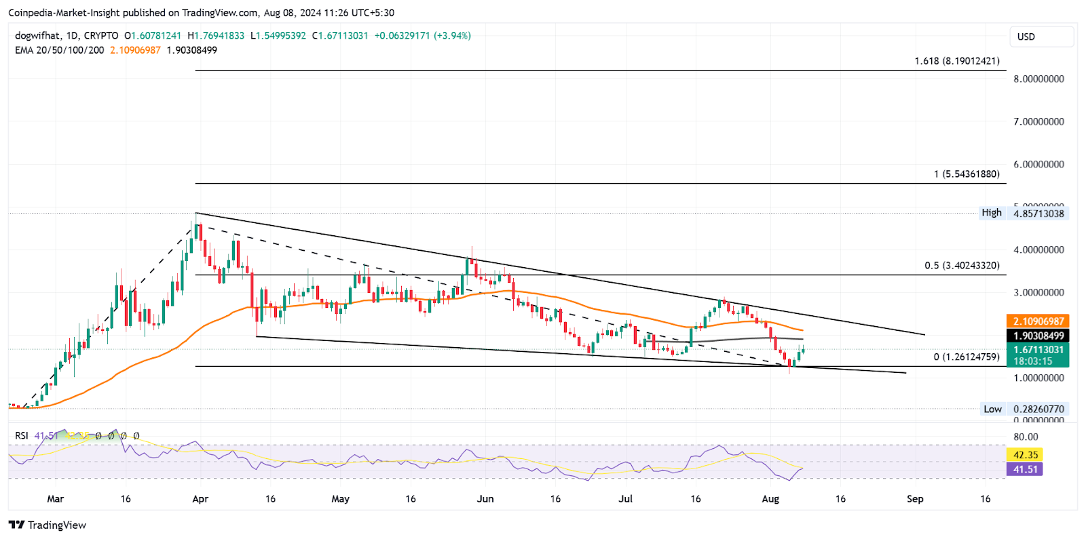Viewport: 1086px width, 539px height.
Task: Click the Aug date on time axis
Action: (x=770, y=499)
